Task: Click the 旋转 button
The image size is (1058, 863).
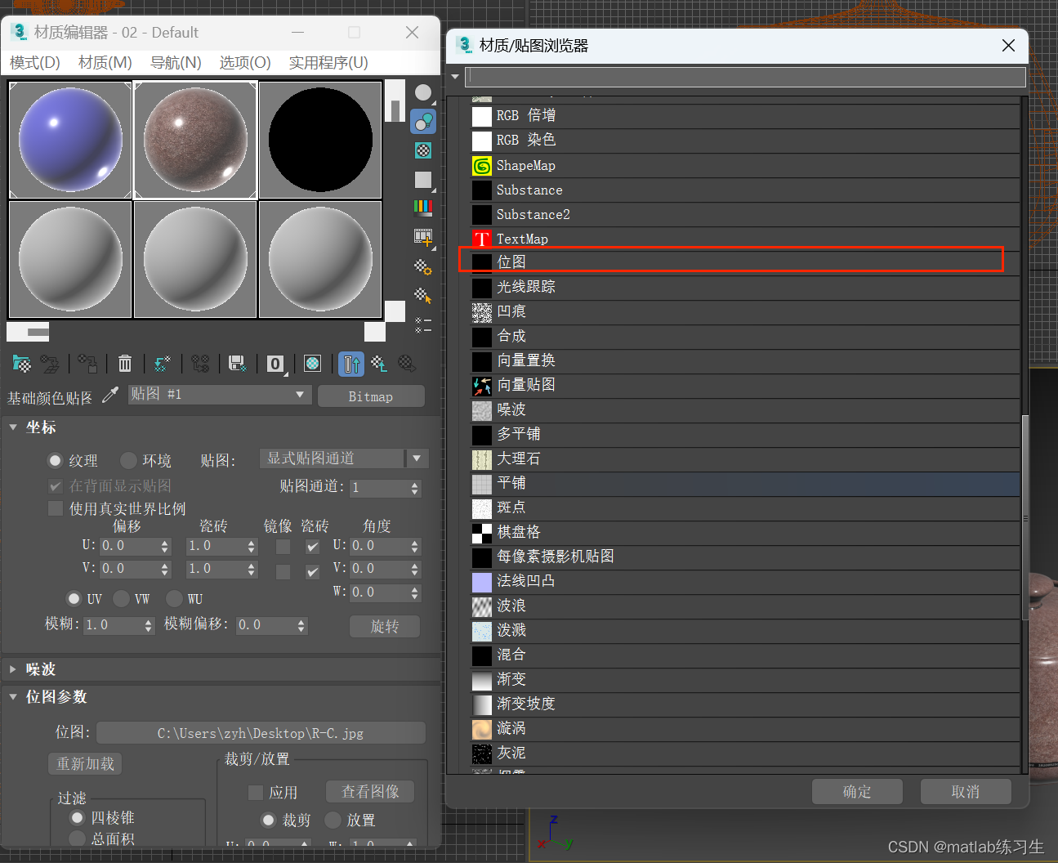Action: coord(385,626)
